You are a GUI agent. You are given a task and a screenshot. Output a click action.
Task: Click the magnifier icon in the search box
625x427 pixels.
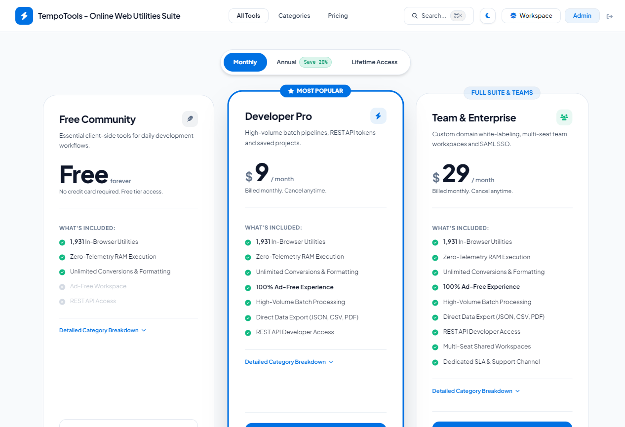pos(415,16)
